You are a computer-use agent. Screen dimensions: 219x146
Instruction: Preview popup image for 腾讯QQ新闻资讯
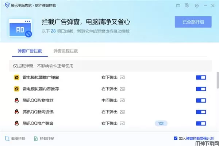tap(122, 112)
